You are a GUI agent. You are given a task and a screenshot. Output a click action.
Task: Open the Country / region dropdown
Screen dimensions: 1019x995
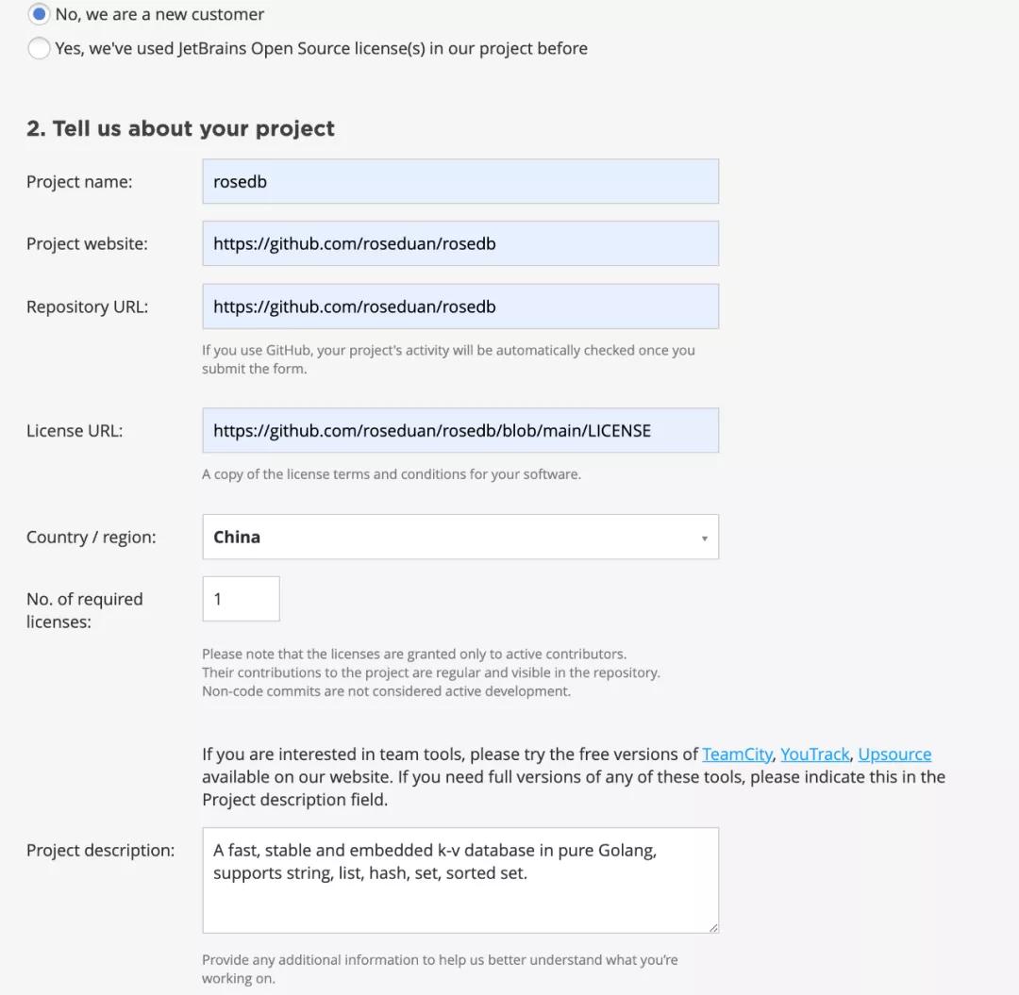coord(459,537)
